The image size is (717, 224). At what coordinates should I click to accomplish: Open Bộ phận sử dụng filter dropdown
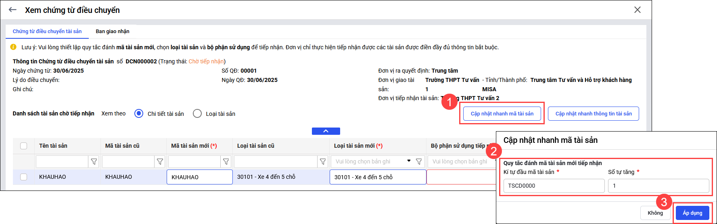click(x=460, y=161)
